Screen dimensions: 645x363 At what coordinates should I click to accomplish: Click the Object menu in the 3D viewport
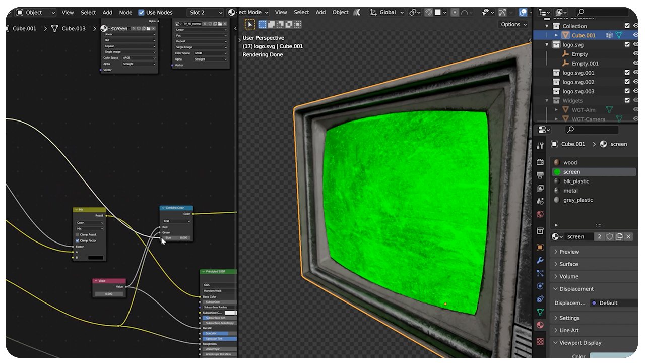(340, 12)
